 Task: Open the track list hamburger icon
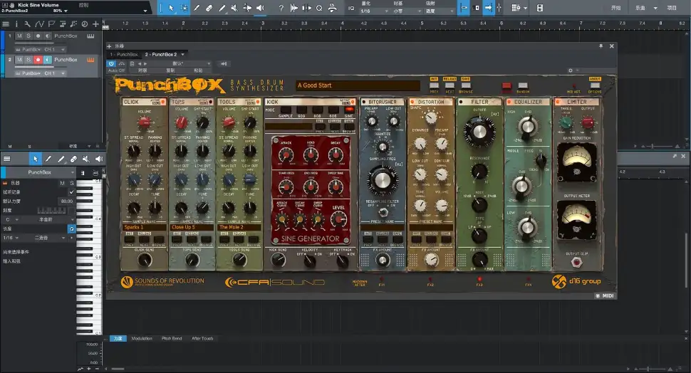[6, 24]
